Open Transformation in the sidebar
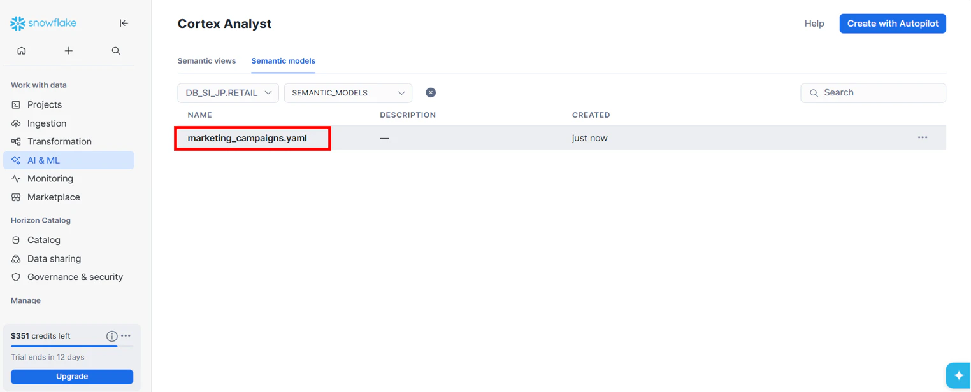 click(x=69, y=141)
